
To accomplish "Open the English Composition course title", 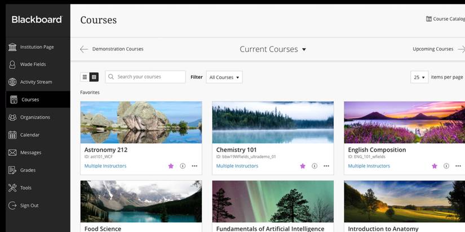I will (x=377, y=150).
